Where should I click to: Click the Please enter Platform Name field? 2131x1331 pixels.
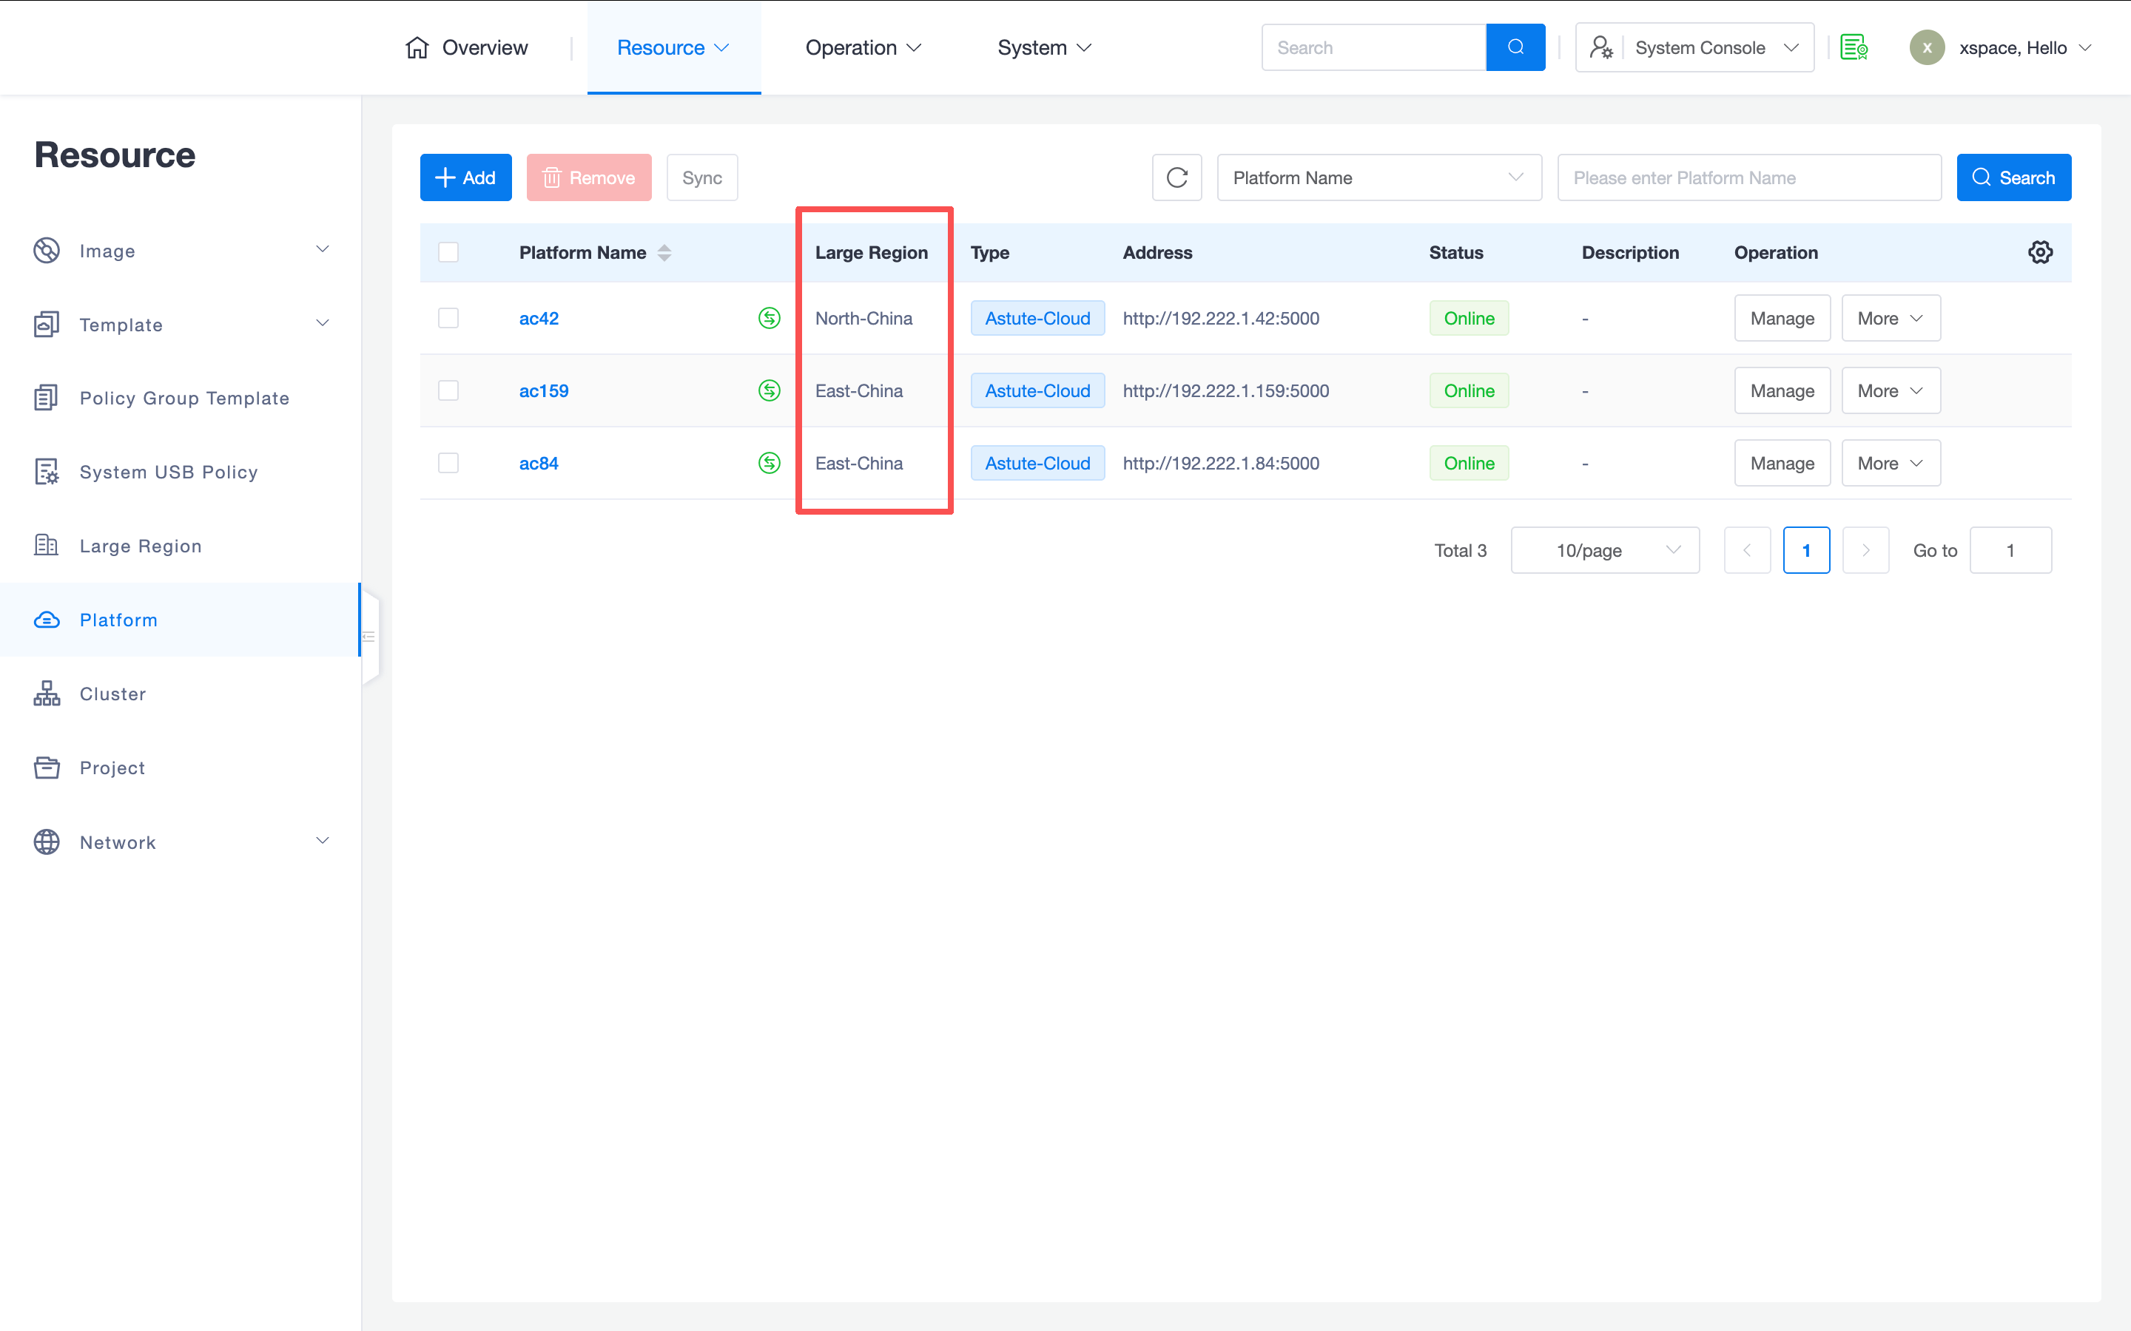(1748, 177)
